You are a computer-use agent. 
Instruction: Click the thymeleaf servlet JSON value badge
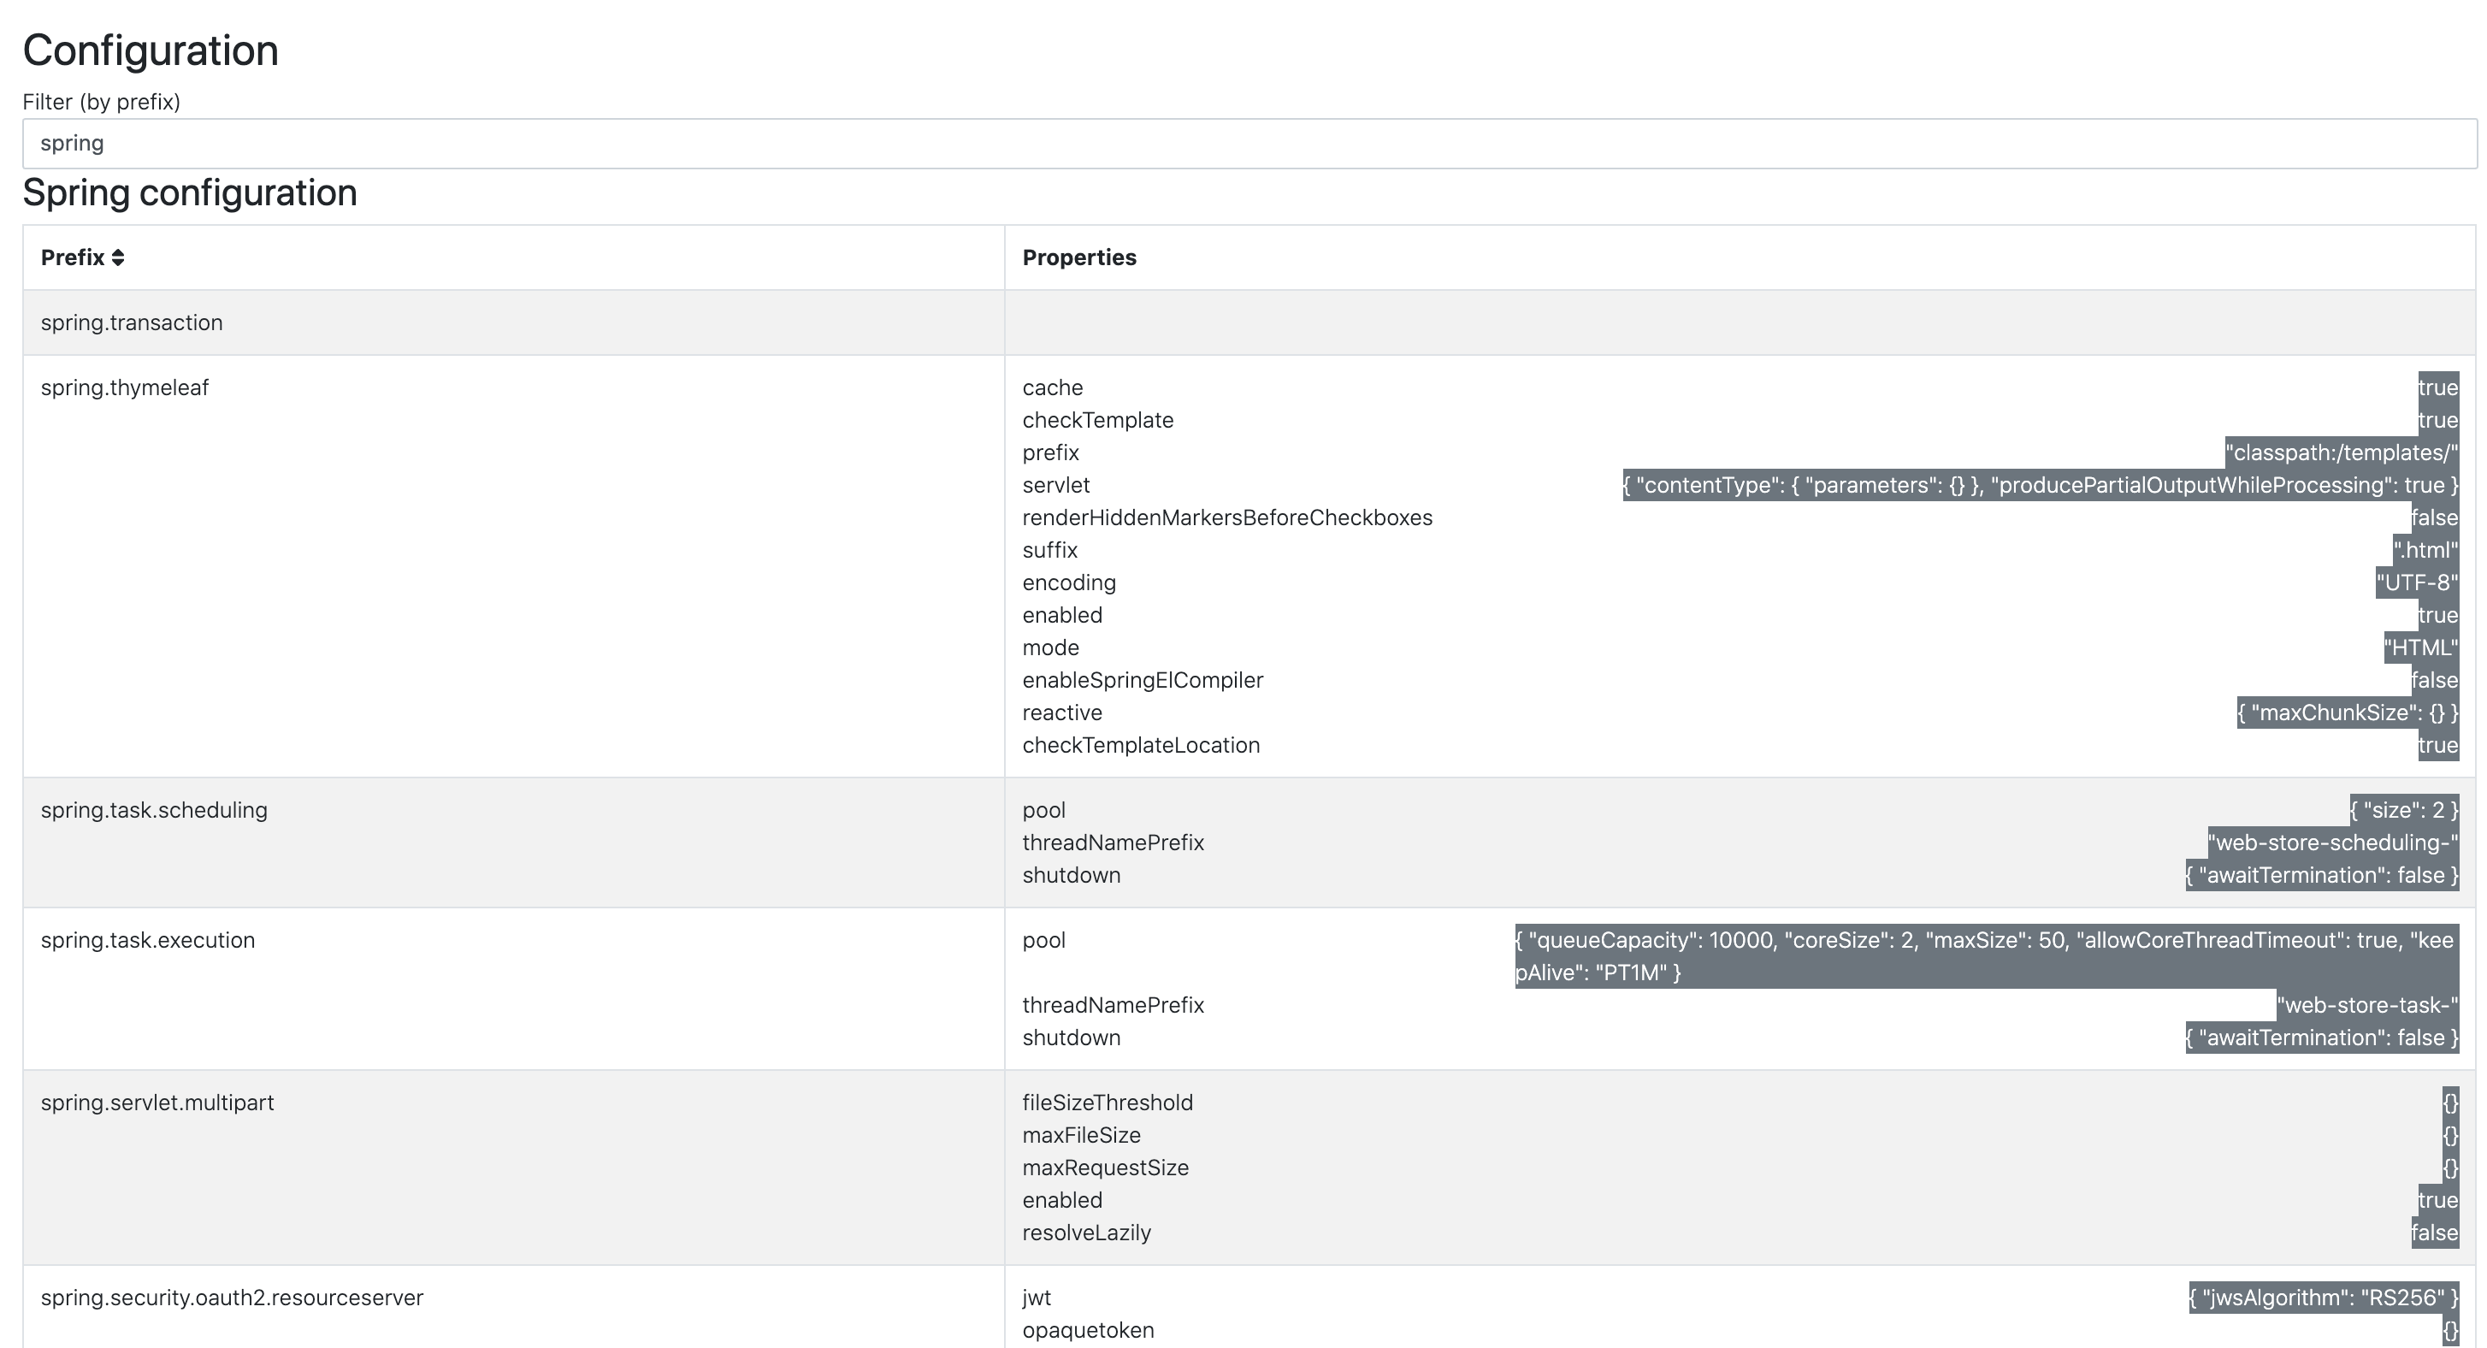click(x=2039, y=486)
